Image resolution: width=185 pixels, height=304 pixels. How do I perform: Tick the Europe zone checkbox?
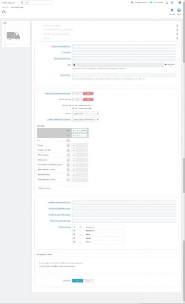click(x=68, y=145)
